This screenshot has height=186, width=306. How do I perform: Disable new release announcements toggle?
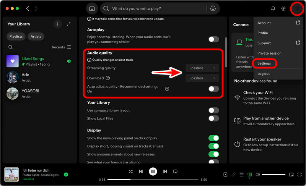(214, 154)
